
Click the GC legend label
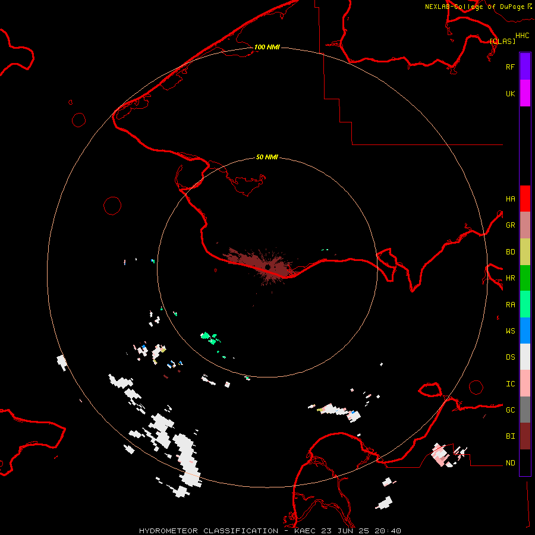click(510, 410)
